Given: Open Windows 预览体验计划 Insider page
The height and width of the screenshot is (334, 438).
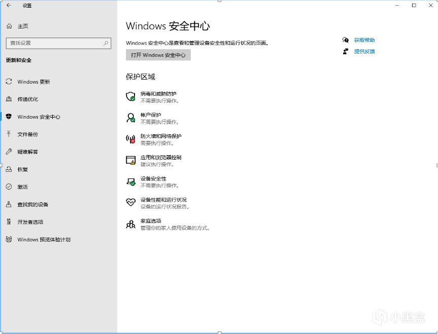Looking at the screenshot, I should [44, 240].
